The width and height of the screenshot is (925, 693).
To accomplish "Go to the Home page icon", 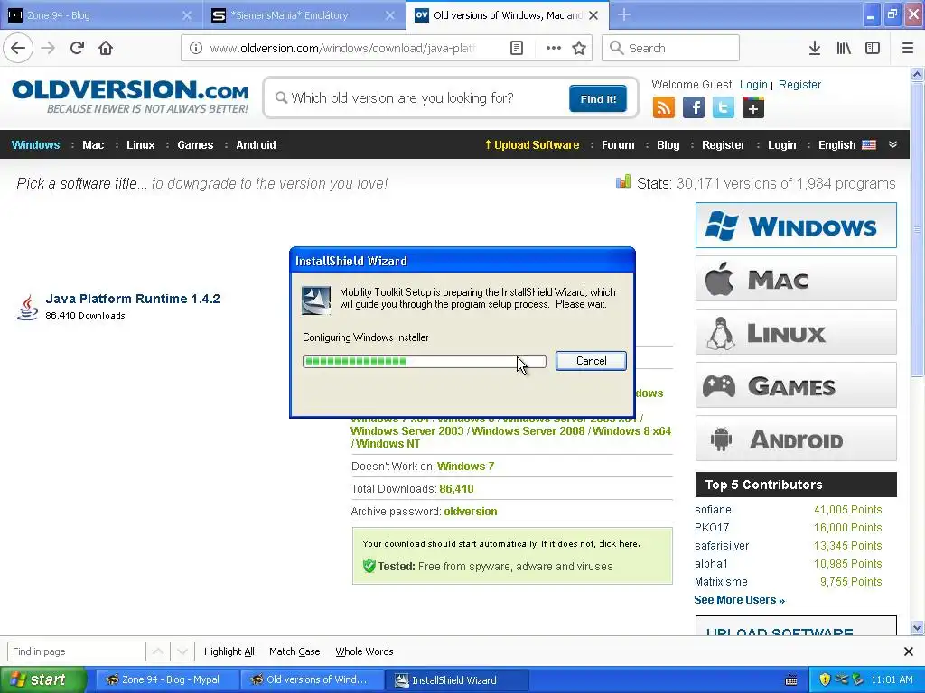I will [x=106, y=48].
